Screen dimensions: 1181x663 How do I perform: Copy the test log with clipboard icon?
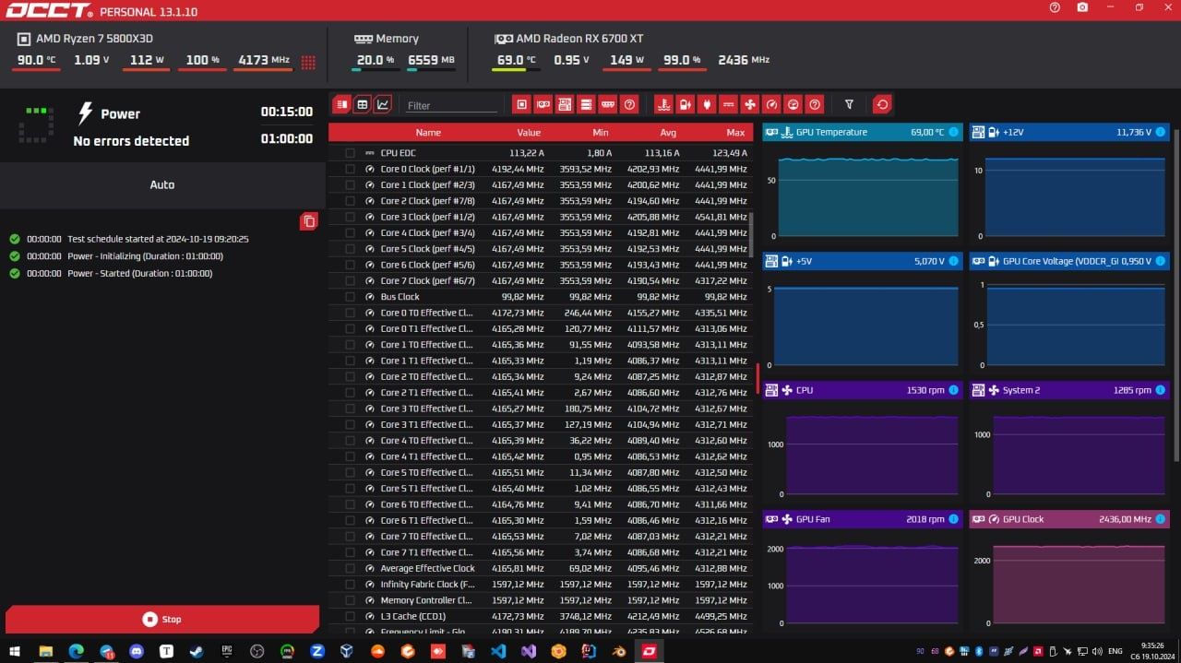(x=309, y=221)
